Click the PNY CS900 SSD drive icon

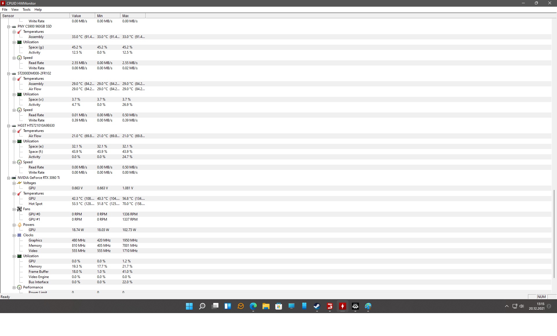click(14, 26)
